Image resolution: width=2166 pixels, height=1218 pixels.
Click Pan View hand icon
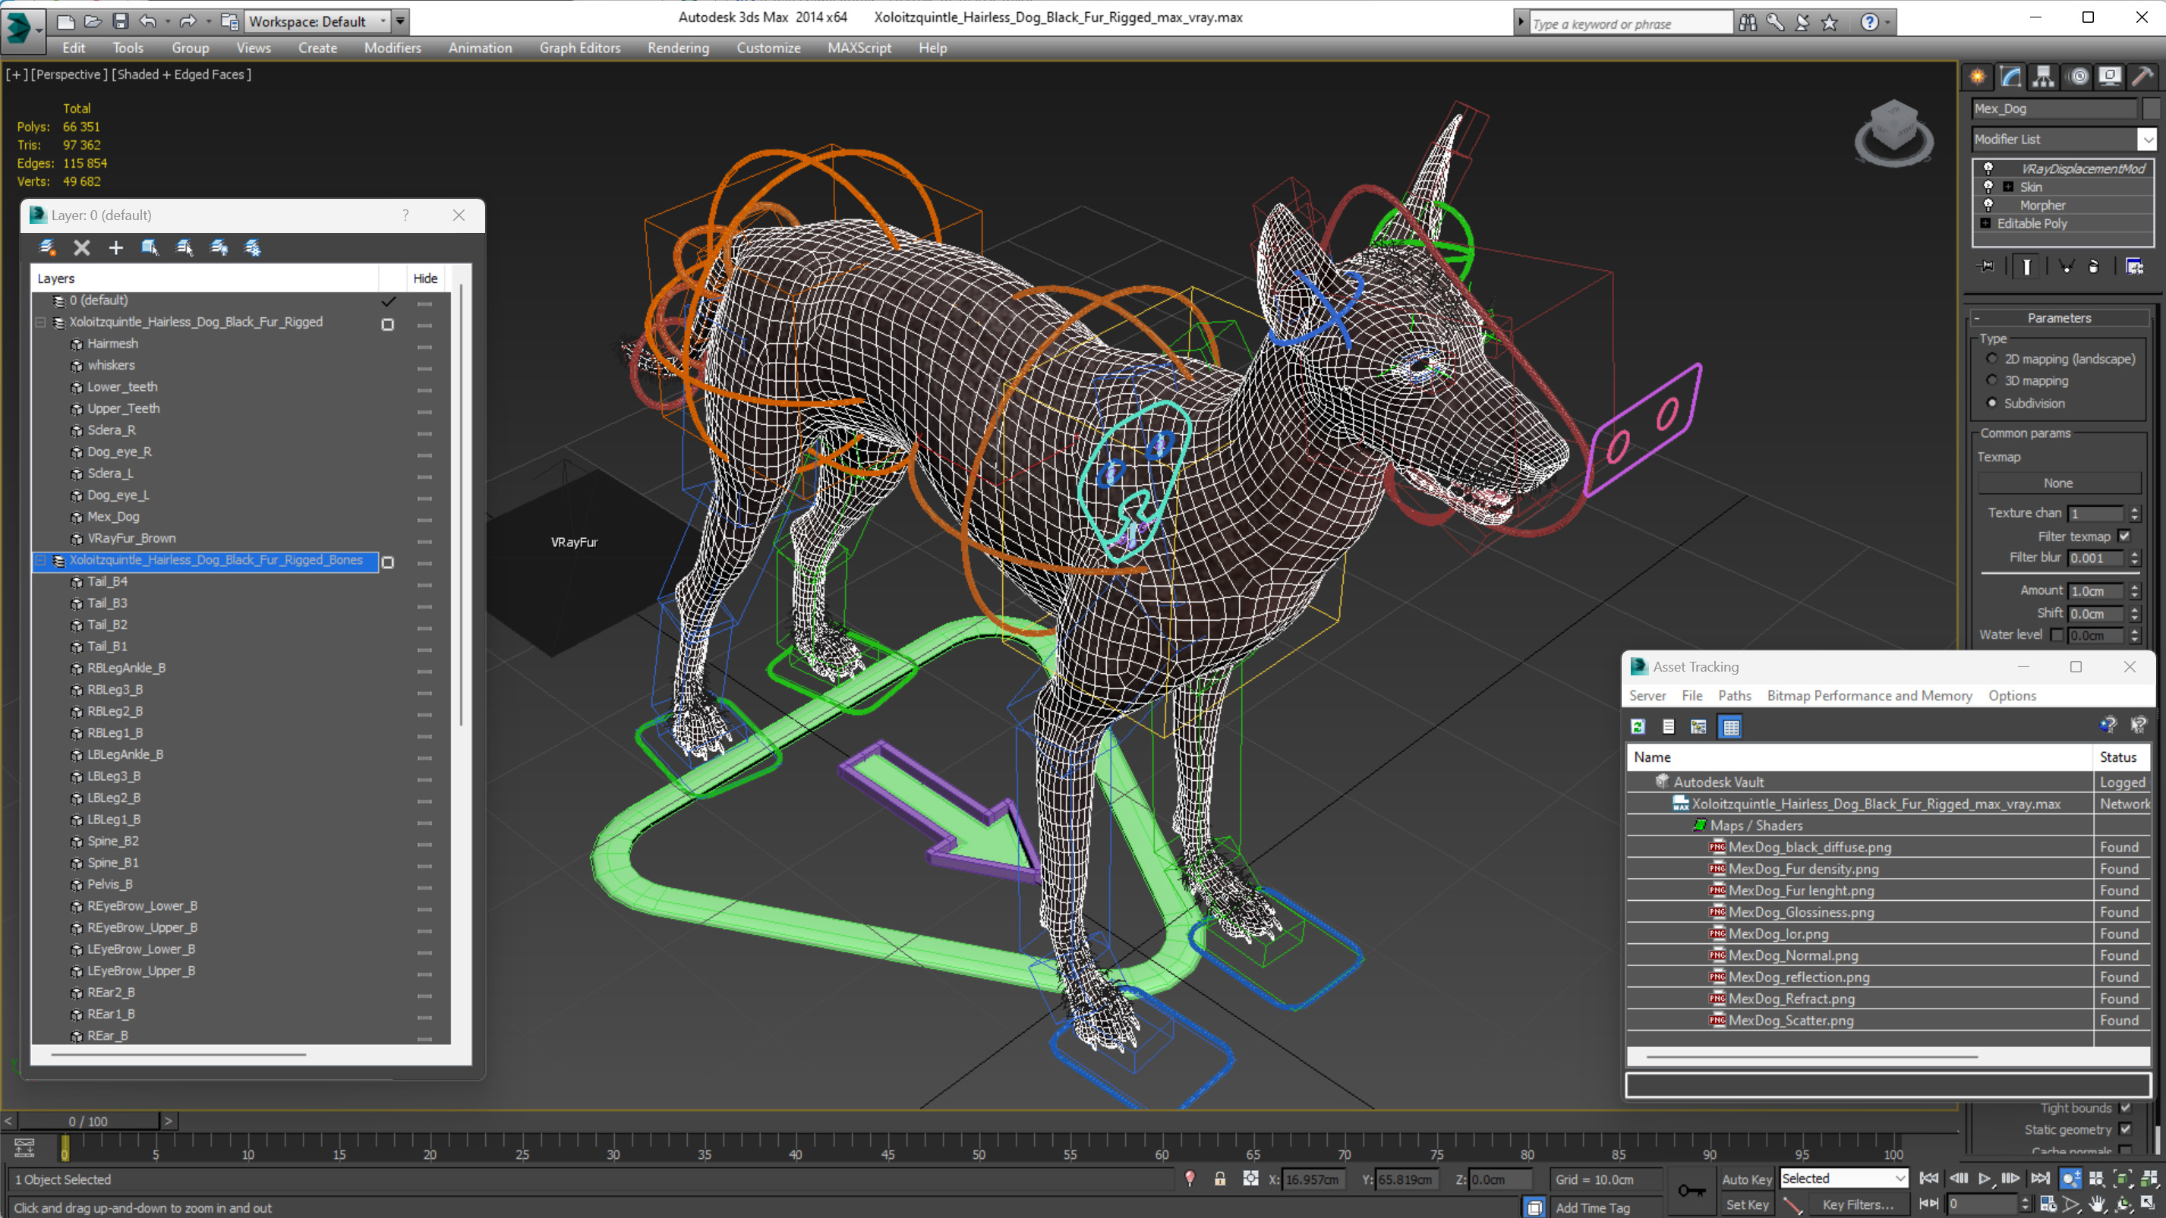[2097, 1204]
